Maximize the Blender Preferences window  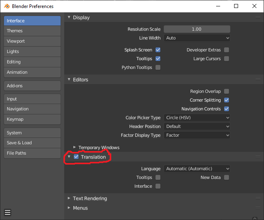236,6
